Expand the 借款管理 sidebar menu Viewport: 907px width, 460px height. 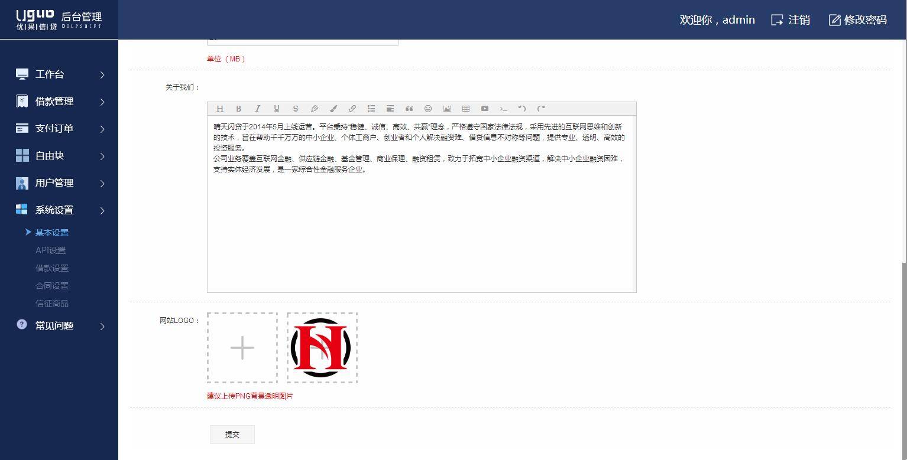[54, 101]
